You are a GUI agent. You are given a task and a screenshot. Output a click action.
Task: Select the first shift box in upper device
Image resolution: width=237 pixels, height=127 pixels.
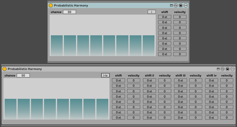165,17
